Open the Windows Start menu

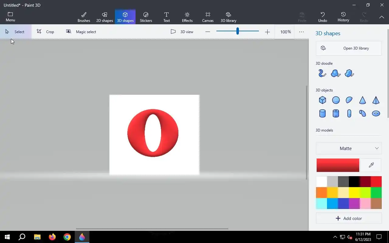(7, 237)
